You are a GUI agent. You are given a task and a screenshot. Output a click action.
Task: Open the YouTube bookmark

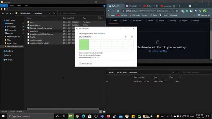(122, 15)
